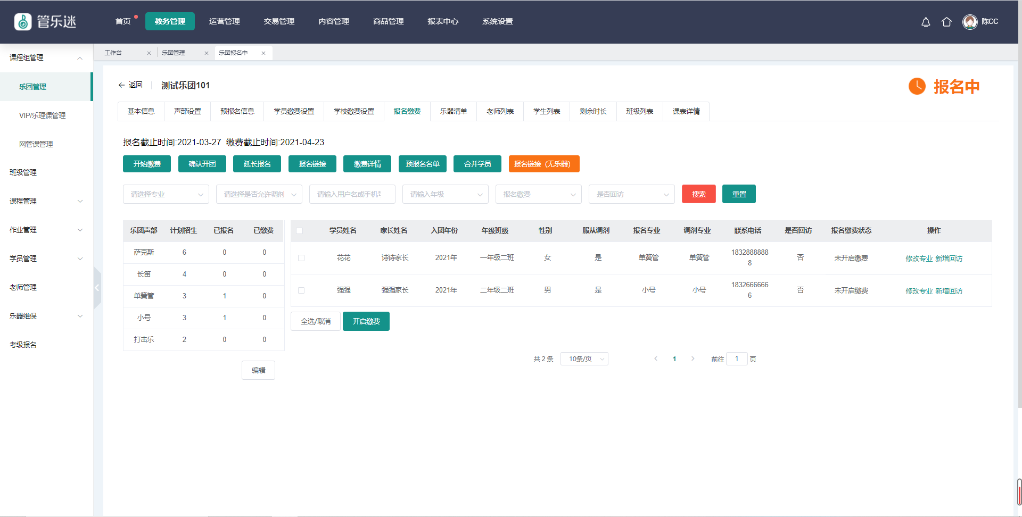The width and height of the screenshot is (1022, 517).
Task: Click the username or phone search field
Action: click(352, 194)
